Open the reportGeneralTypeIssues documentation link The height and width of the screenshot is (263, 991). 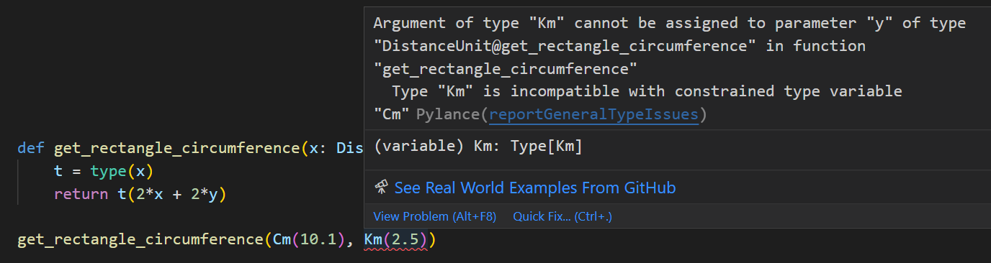point(593,114)
